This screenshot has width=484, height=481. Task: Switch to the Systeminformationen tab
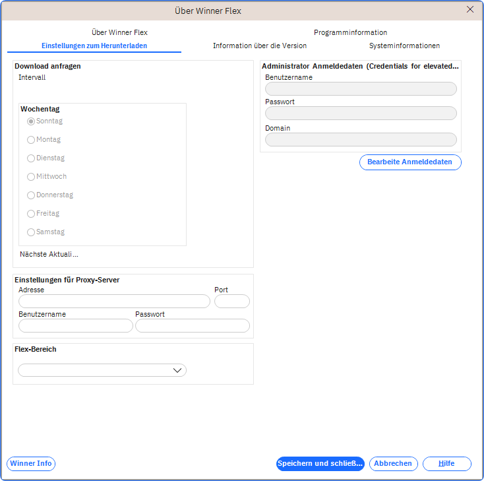click(404, 46)
